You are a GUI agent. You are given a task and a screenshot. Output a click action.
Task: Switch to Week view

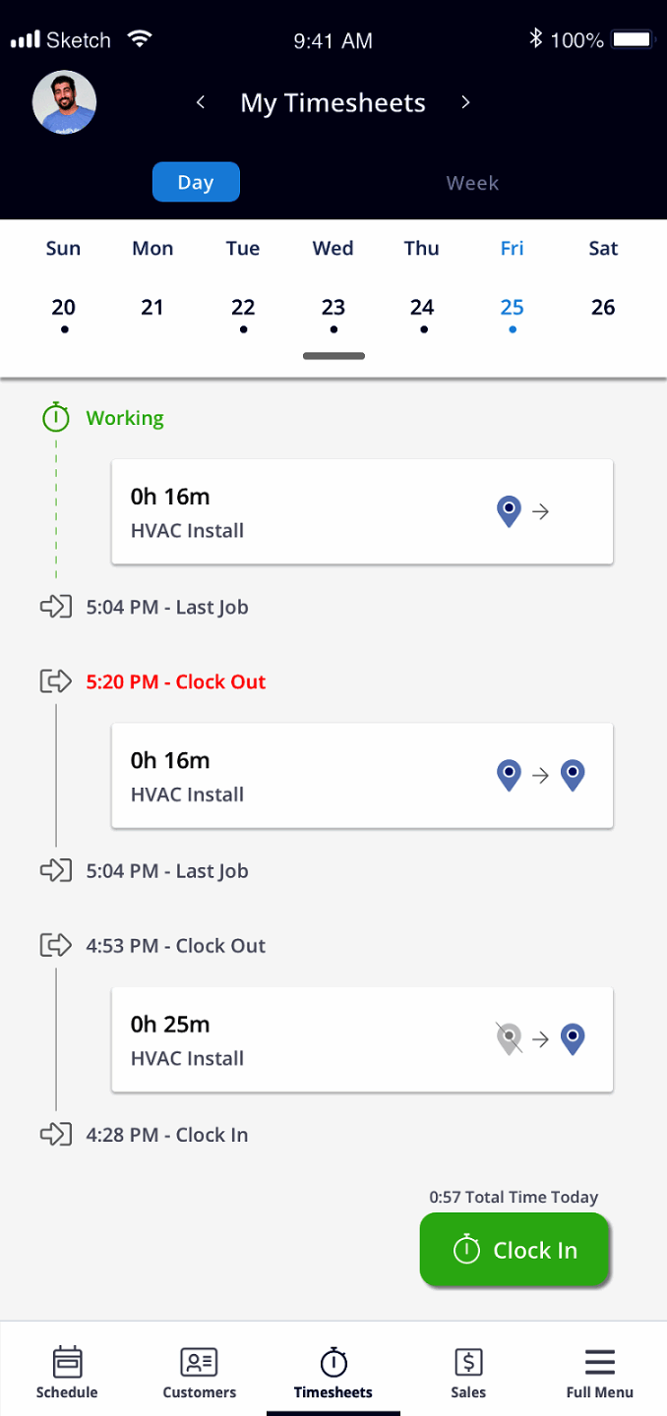tap(472, 183)
